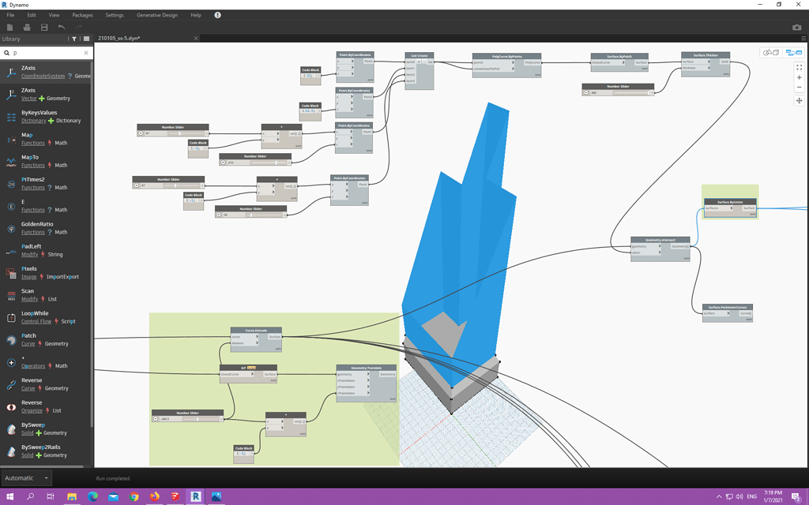This screenshot has height=505, width=809.
Task: Expand the Patch entry in the library
Action: (x=28, y=335)
